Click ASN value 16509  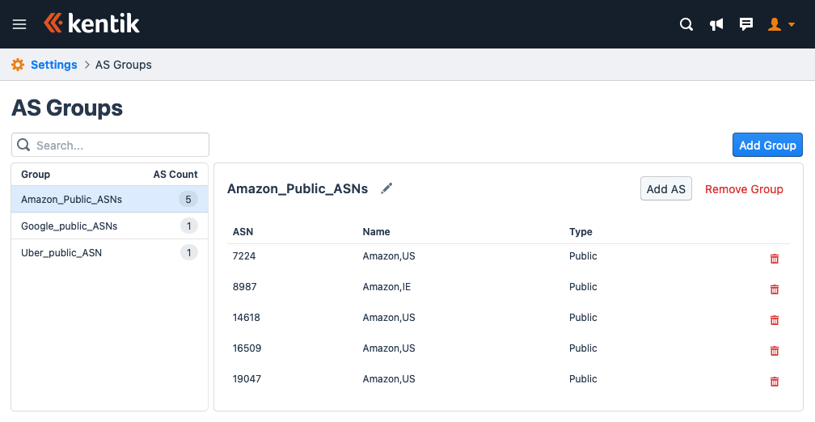247,348
